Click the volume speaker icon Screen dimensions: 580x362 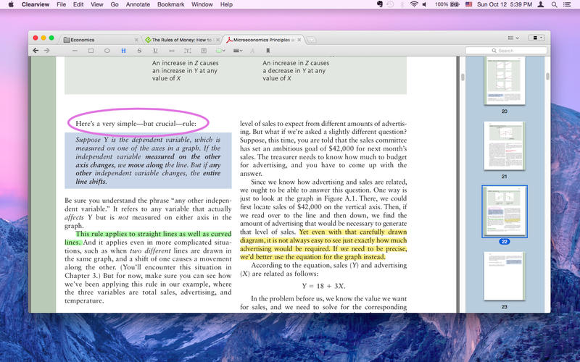click(424, 4)
